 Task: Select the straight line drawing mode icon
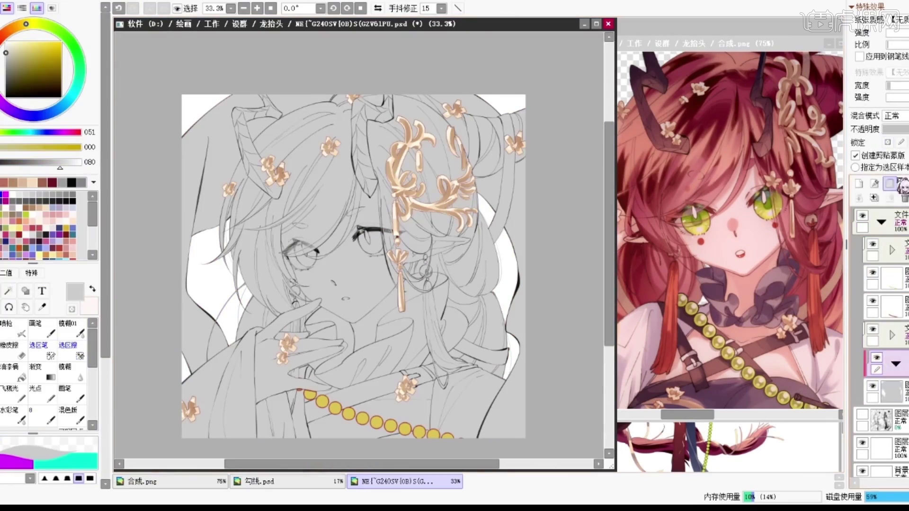coord(458,8)
